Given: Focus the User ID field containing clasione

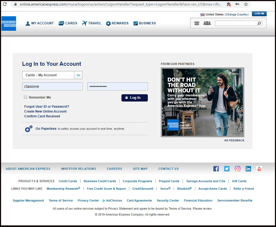Looking at the screenshot, I should pos(52,86).
